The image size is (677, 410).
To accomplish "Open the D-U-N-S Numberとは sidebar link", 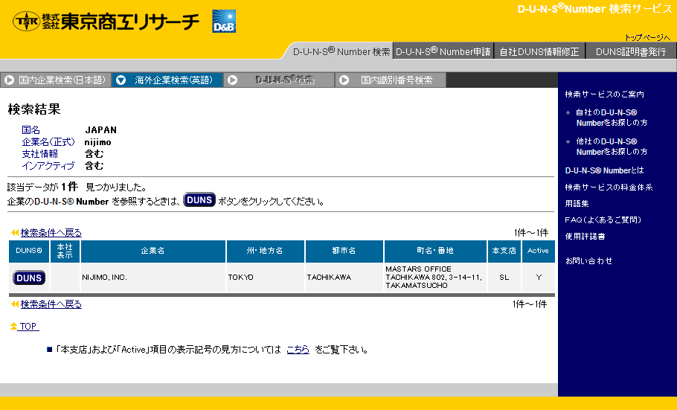I will (604, 170).
